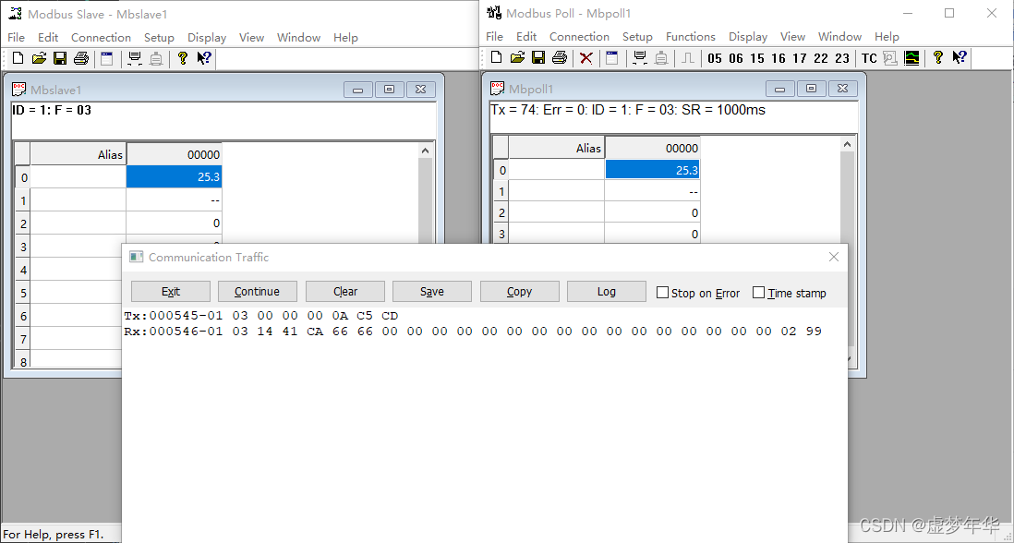Click New icon in Modbus Poll toolbar
This screenshot has height=543, width=1014.
coord(496,58)
